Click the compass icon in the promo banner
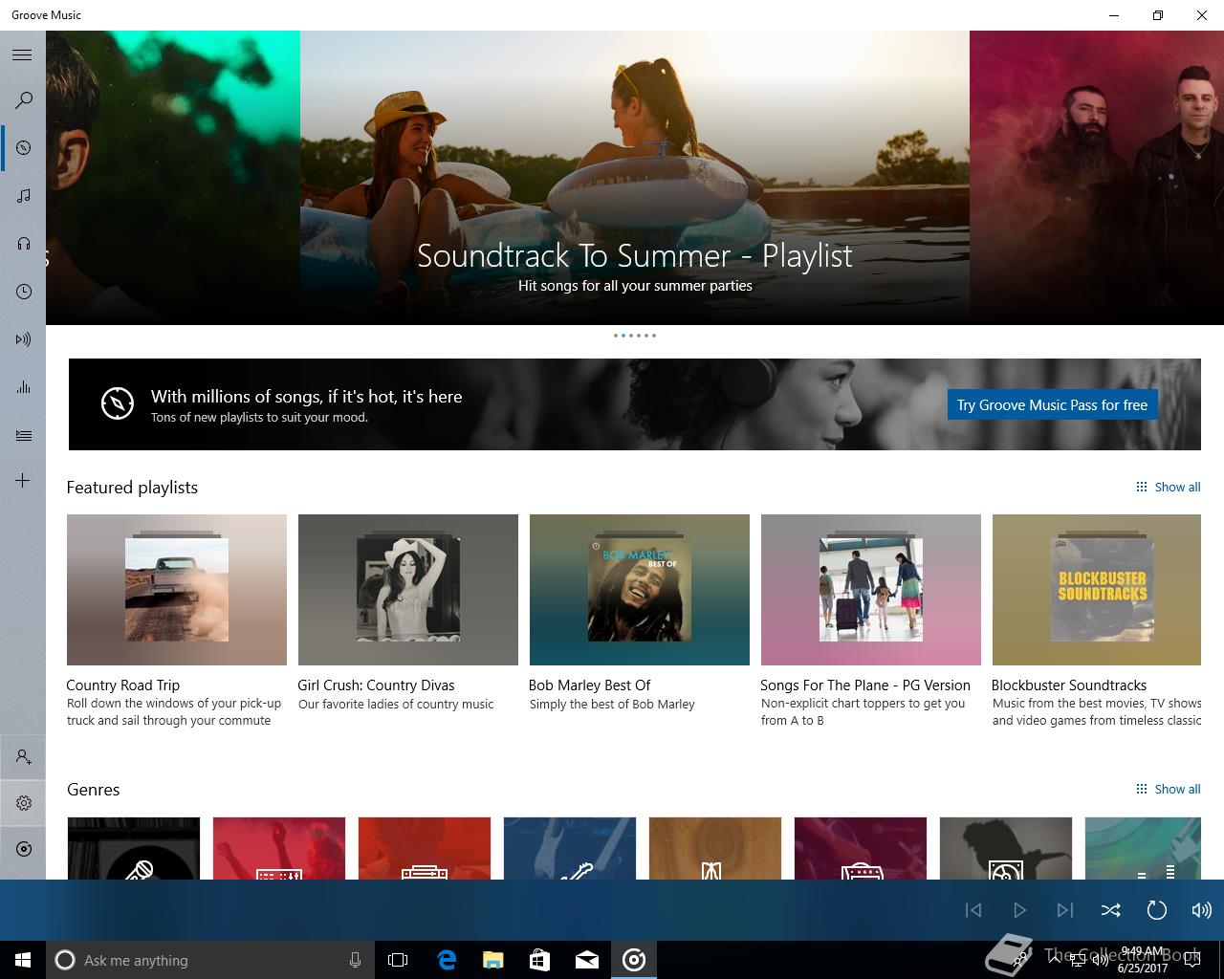Viewport: 1224px width, 979px height. [x=118, y=403]
